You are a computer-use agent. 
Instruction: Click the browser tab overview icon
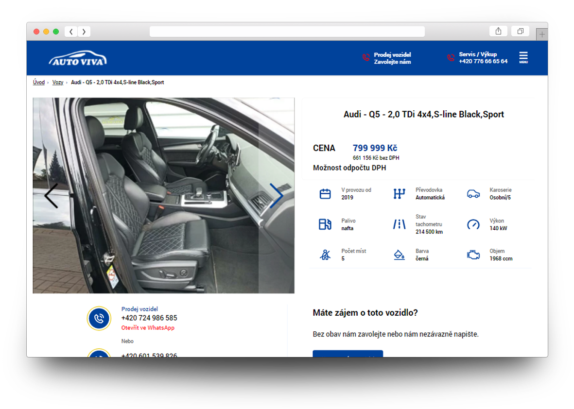[x=520, y=31]
